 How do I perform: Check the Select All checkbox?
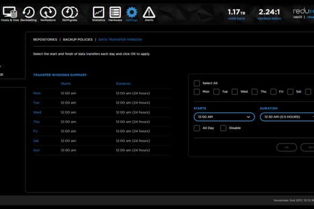coord(197,83)
